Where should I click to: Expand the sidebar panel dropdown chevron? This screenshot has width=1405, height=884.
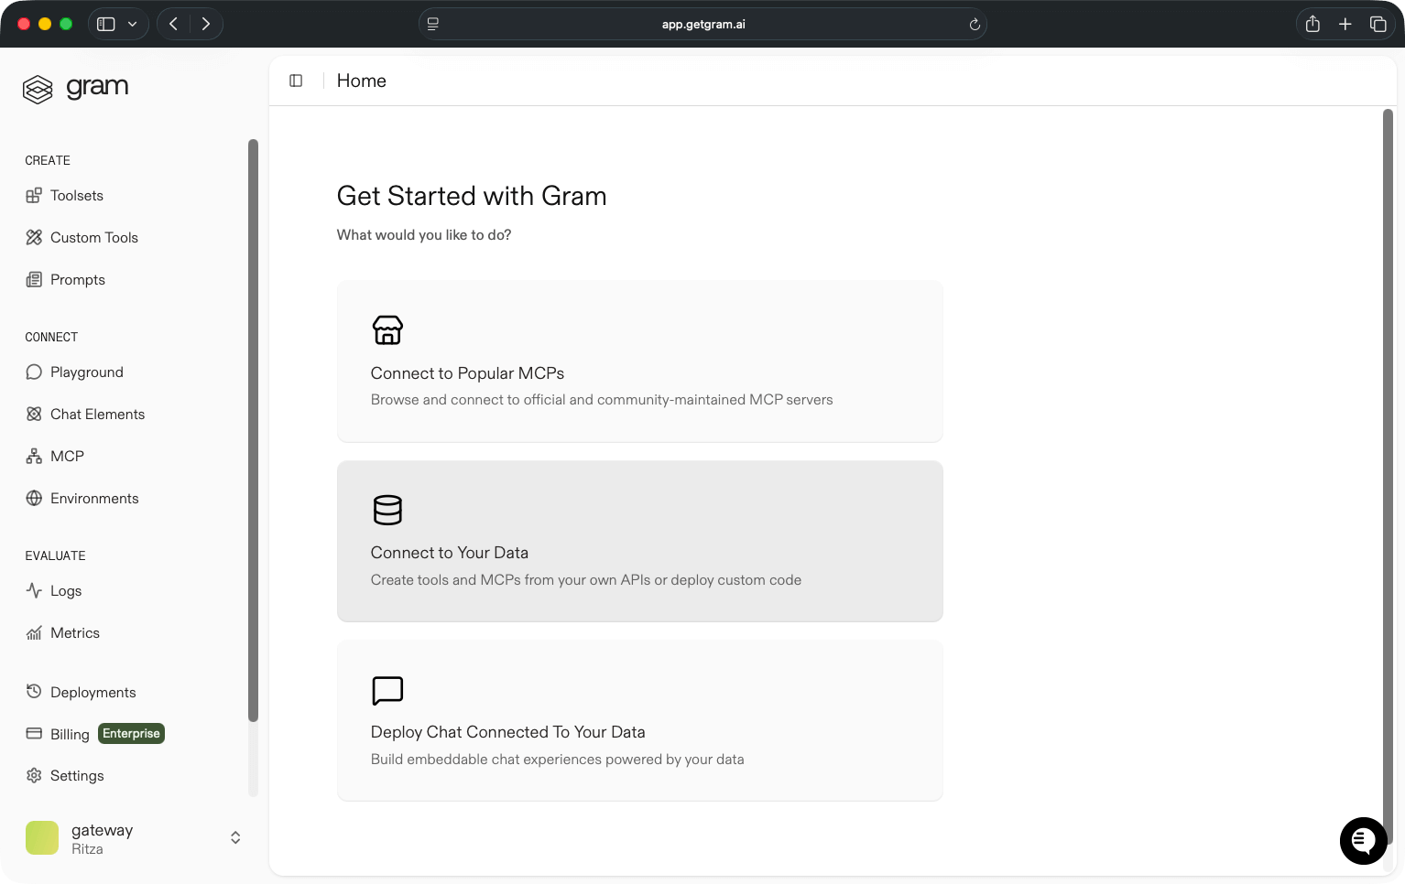[131, 24]
